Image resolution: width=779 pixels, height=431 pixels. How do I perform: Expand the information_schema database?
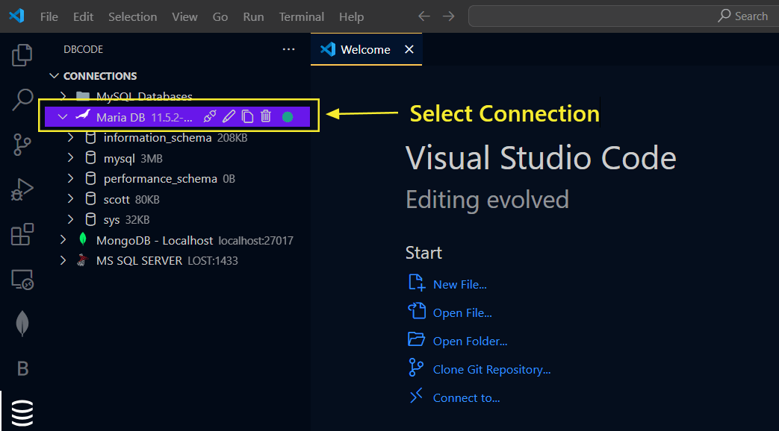[x=70, y=137]
